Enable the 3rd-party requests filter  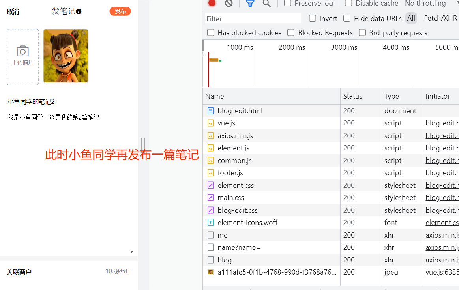(x=362, y=32)
